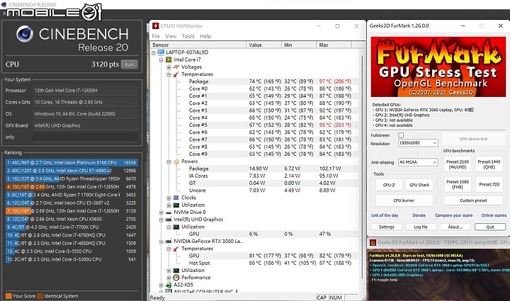Click the Quit button in FurMark
The image size is (510, 301).
pos(490,227)
